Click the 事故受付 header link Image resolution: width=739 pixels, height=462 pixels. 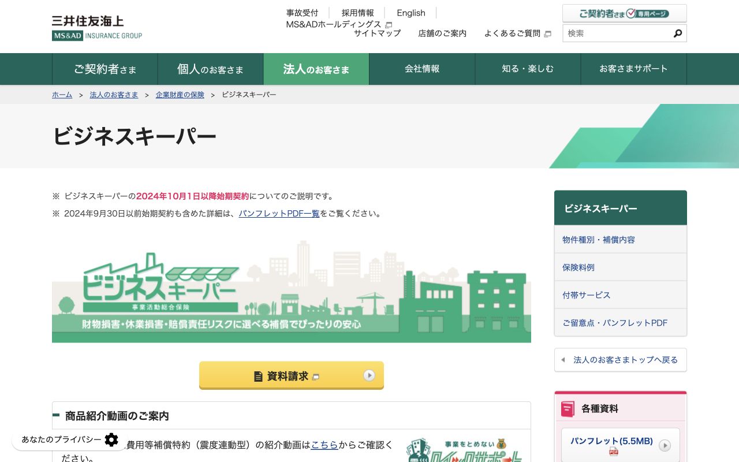pyautogui.click(x=302, y=13)
